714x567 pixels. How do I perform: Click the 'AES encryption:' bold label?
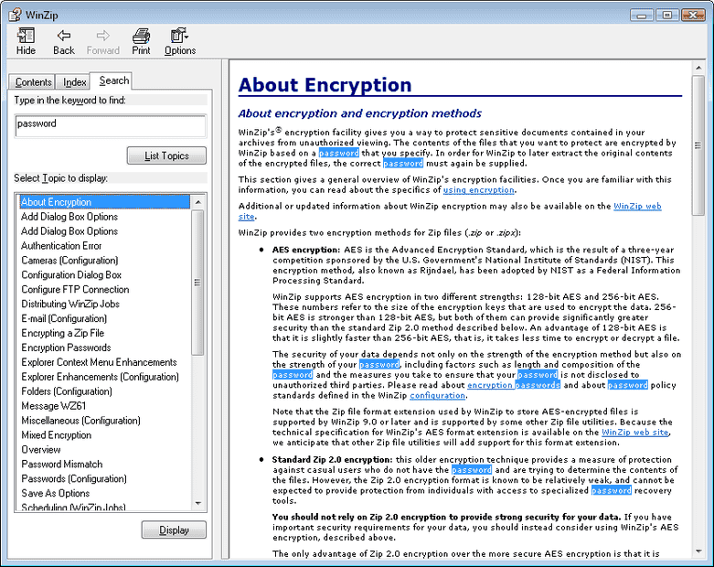[x=306, y=250]
